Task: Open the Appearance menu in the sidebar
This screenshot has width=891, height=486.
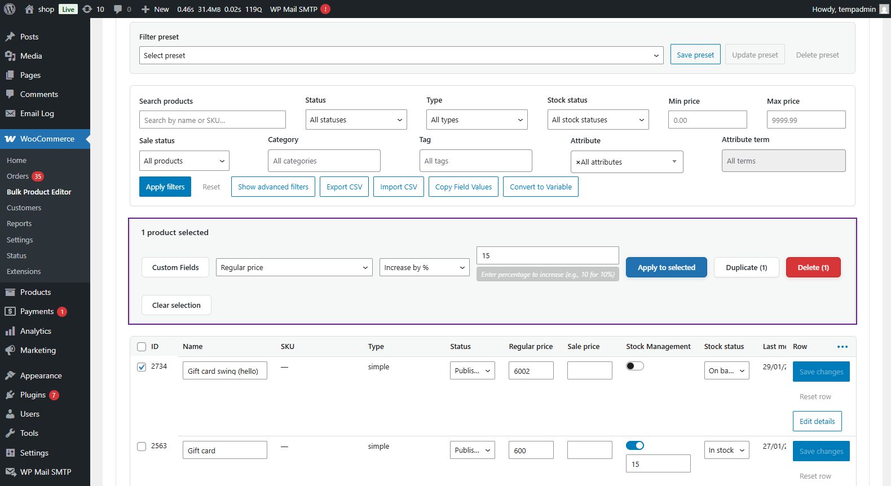Action: click(x=41, y=375)
